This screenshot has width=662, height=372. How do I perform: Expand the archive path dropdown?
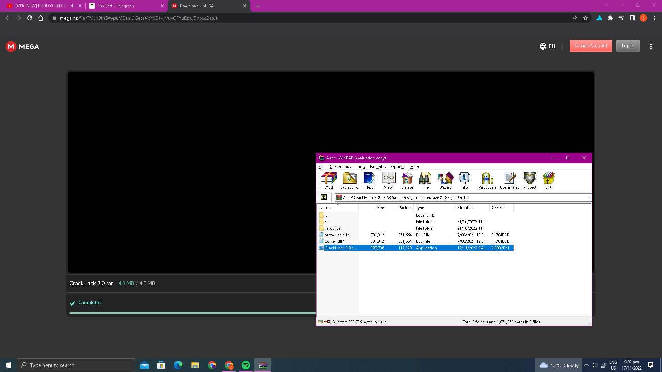pyautogui.click(x=589, y=198)
